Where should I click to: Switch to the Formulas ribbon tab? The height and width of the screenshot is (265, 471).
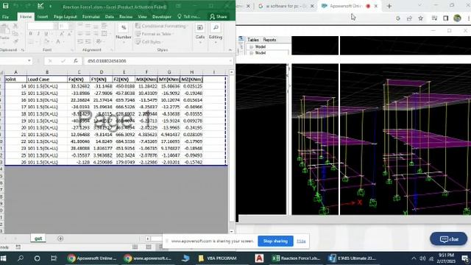[91, 17]
